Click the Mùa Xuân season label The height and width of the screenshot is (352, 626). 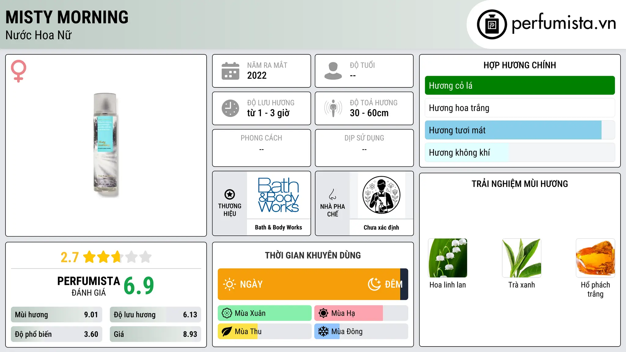tap(250, 313)
